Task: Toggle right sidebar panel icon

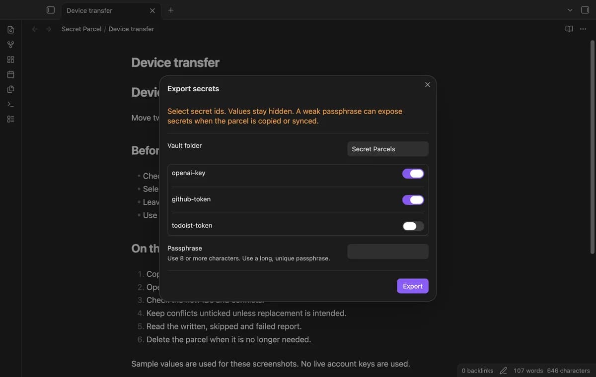Action: pos(585,10)
